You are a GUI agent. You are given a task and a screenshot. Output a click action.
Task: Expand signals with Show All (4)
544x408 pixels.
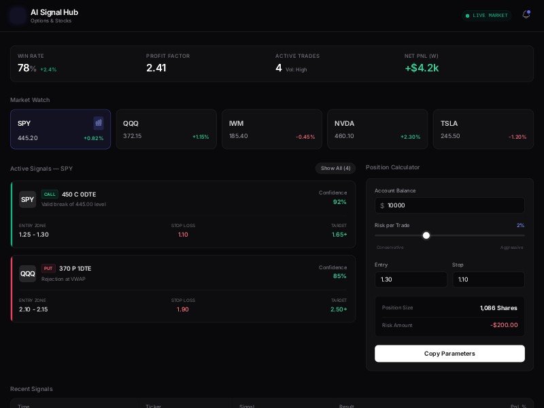[x=335, y=168]
